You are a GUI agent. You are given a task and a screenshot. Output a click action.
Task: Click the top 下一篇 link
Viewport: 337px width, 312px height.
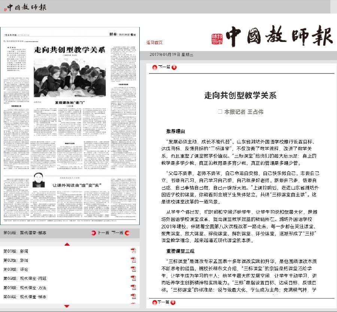tap(164, 67)
